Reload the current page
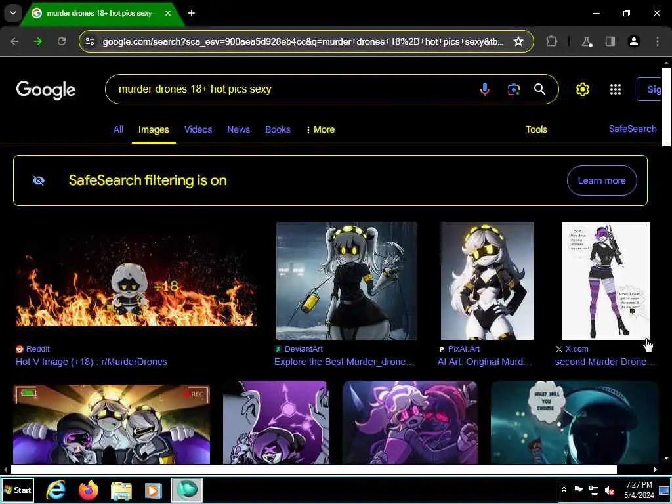The width and height of the screenshot is (672, 504). [x=62, y=41]
